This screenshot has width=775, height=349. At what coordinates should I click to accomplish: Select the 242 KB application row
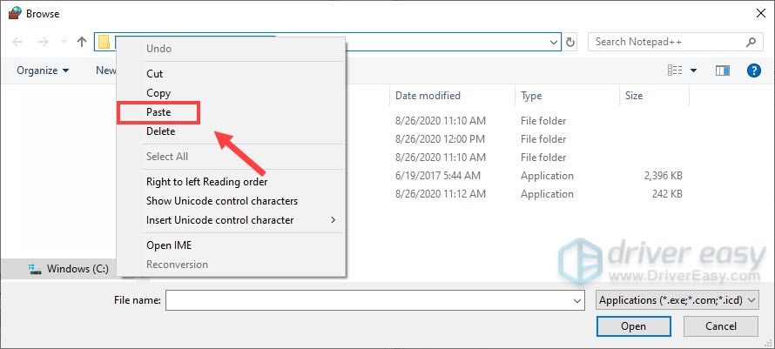pos(539,194)
